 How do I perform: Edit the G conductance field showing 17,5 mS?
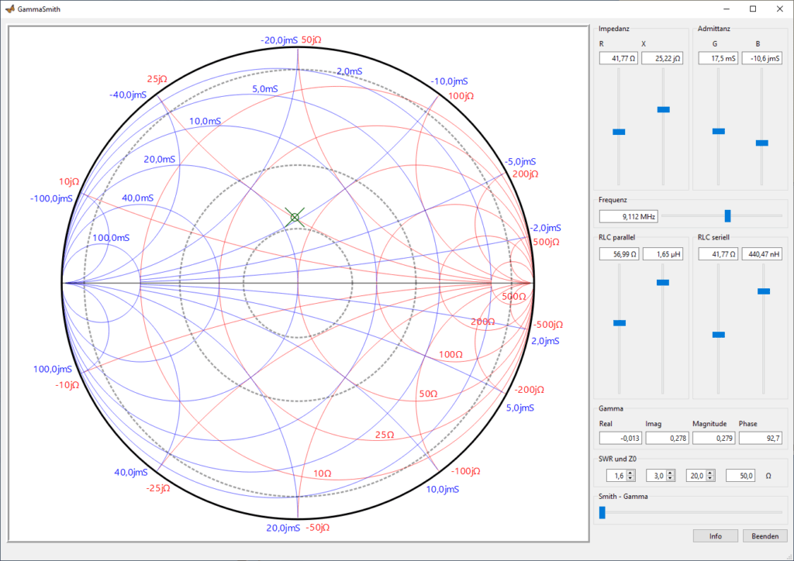(718, 58)
